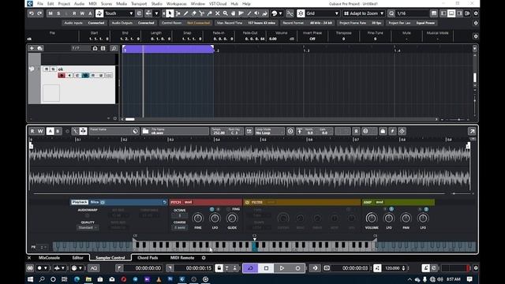Select the Object Selection arrow tool

click(170, 13)
